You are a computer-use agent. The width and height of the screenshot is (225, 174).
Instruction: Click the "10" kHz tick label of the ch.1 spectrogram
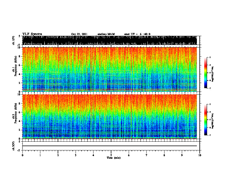(x=19, y=47)
